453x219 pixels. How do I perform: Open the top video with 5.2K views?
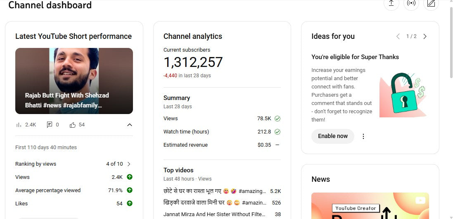pyautogui.click(x=214, y=191)
